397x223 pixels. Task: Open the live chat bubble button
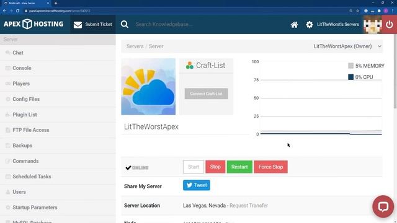pos(383,206)
